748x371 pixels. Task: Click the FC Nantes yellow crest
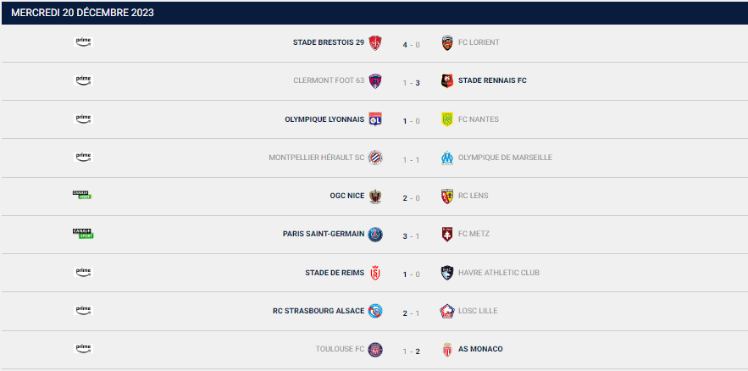(447, 119)
